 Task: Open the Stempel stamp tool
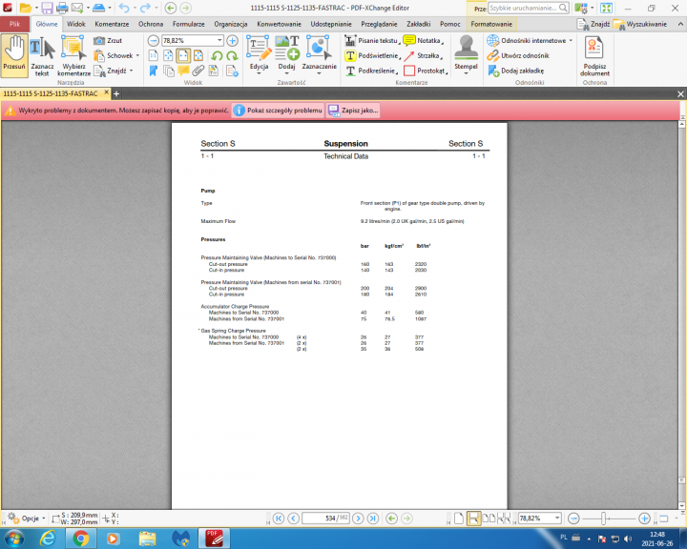pyautogui.click(x=466, y=55)
